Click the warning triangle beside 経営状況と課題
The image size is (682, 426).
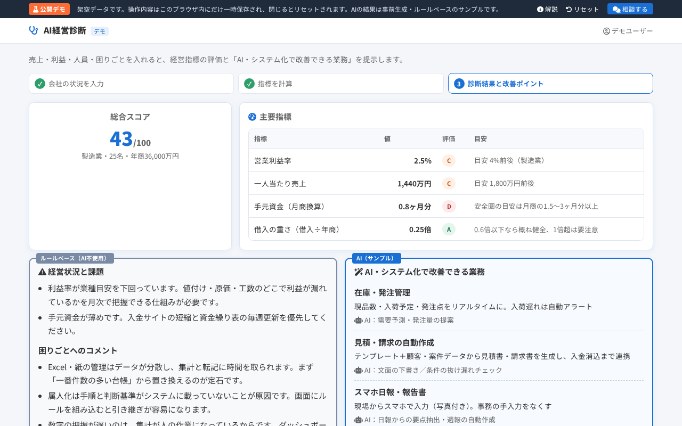(x=43, y=272)
